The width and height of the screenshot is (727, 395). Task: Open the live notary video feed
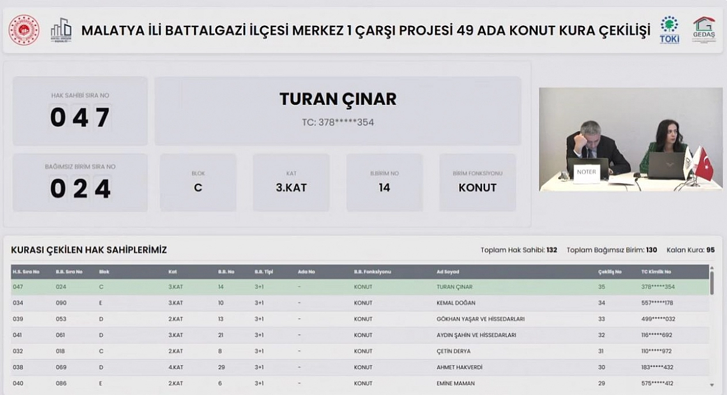[x=630, y=139]
